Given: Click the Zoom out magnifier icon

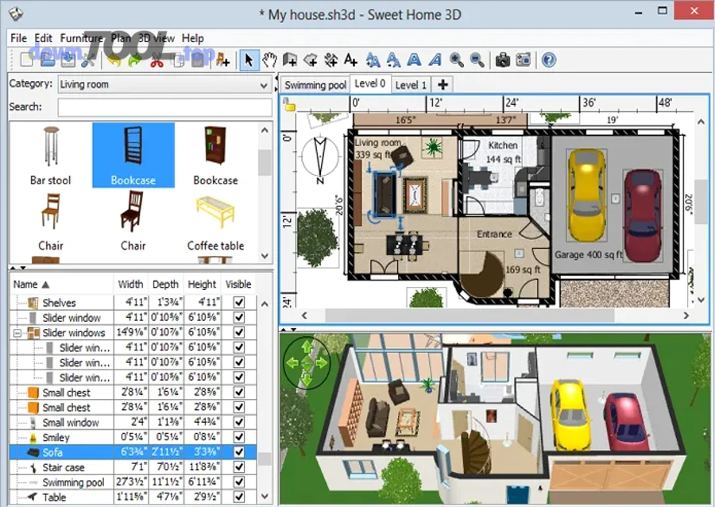Looking at the screenshot, I should click(477, 60).
